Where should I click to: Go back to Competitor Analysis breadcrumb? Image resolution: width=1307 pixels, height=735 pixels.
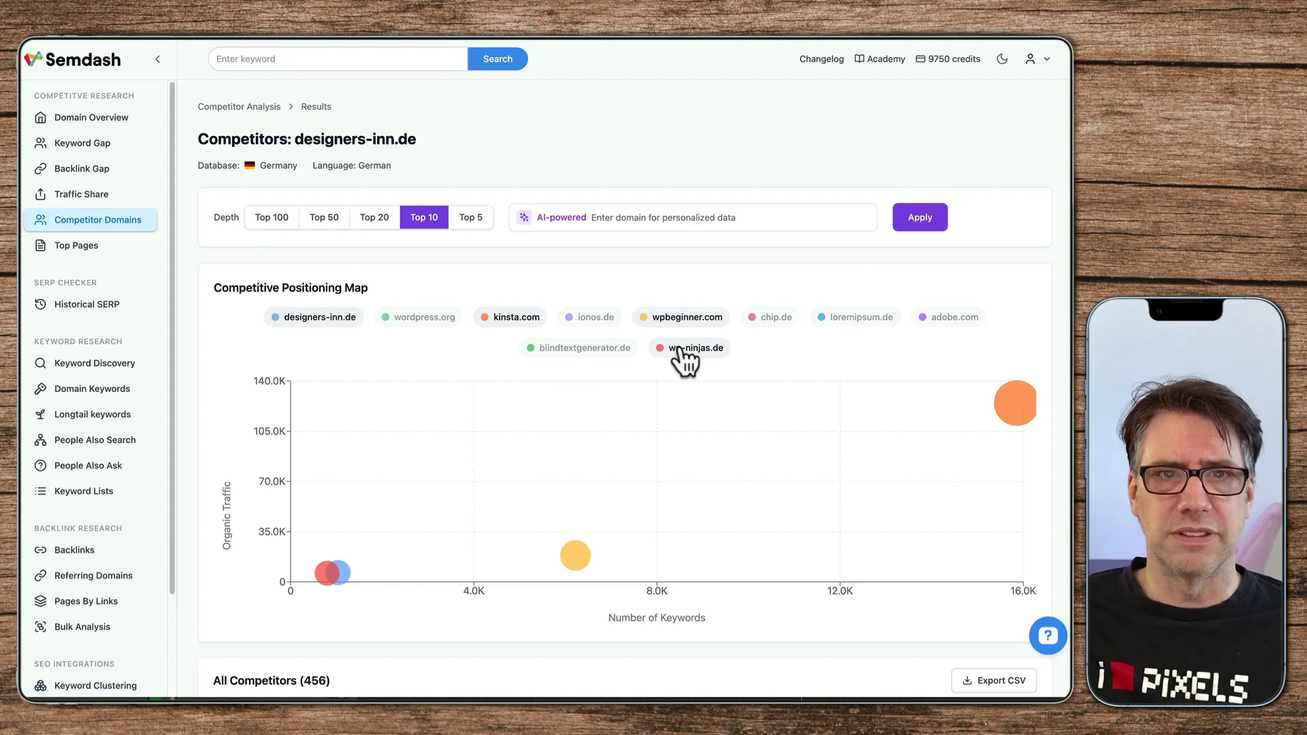point(239,107)
